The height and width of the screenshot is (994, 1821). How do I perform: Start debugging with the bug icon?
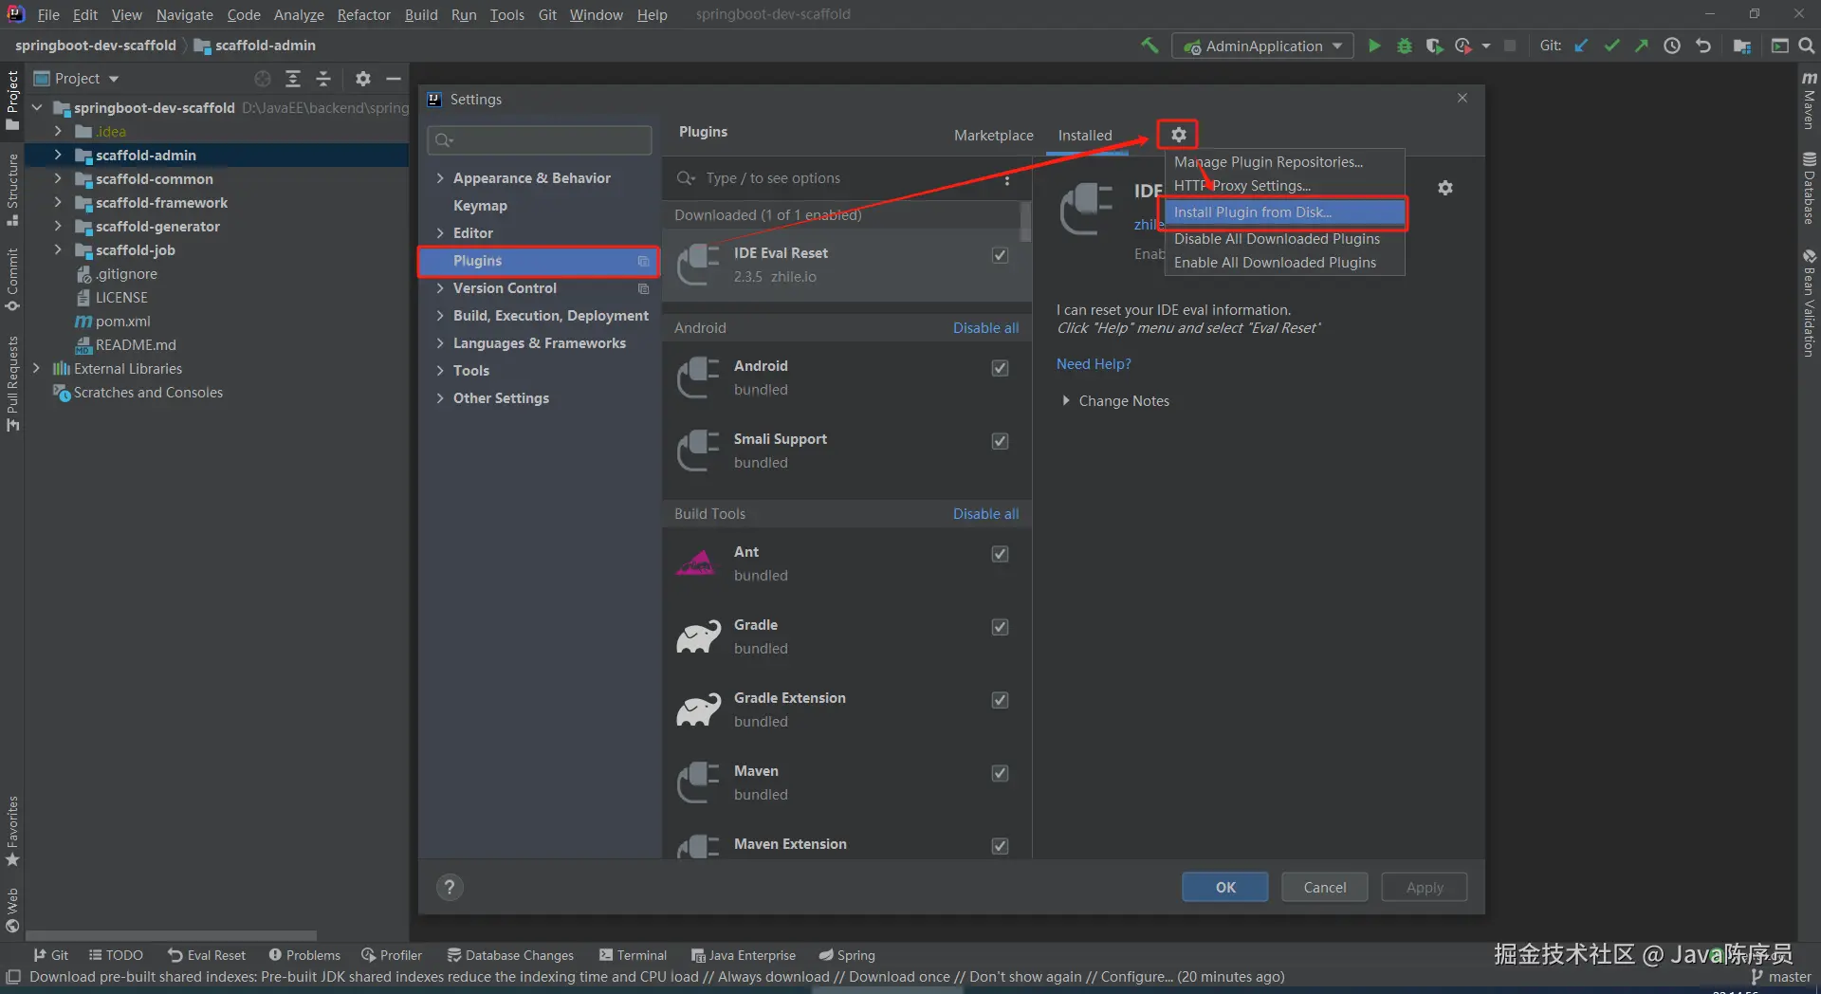(1404, 46)
